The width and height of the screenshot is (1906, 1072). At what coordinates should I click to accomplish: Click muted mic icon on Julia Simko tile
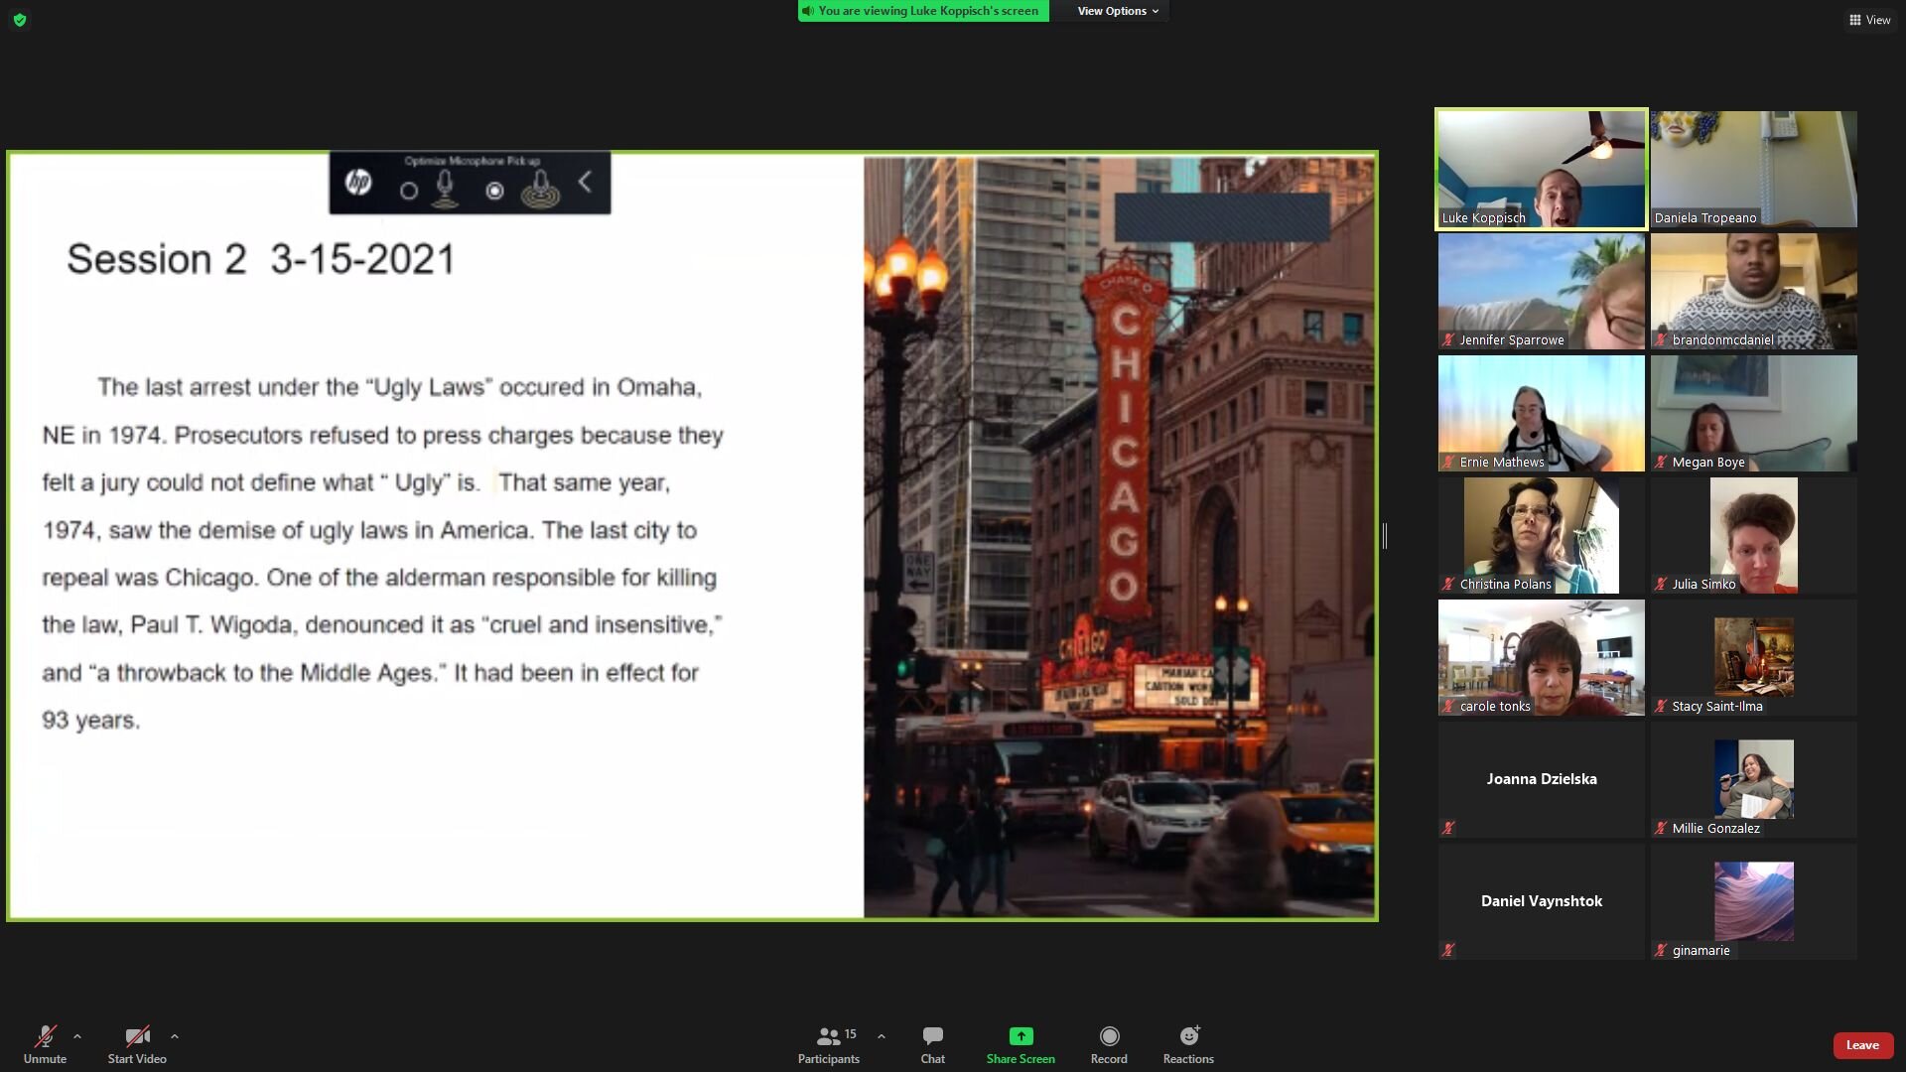tap(1661, 584)
